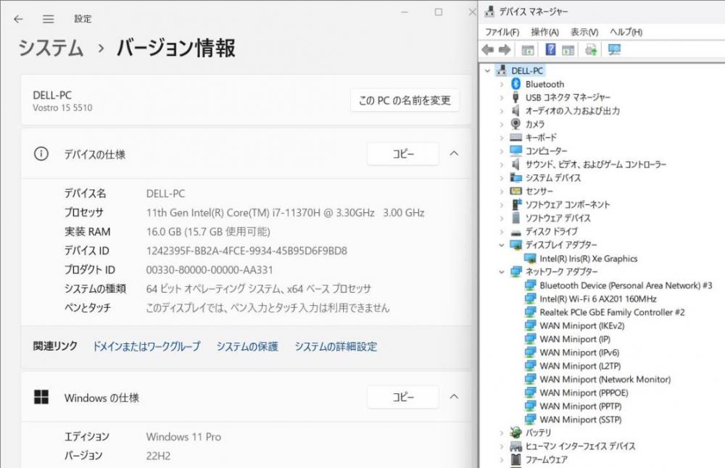
Task: Collapse the DELL-PC root tree node
Action: (x=487, y=71)
